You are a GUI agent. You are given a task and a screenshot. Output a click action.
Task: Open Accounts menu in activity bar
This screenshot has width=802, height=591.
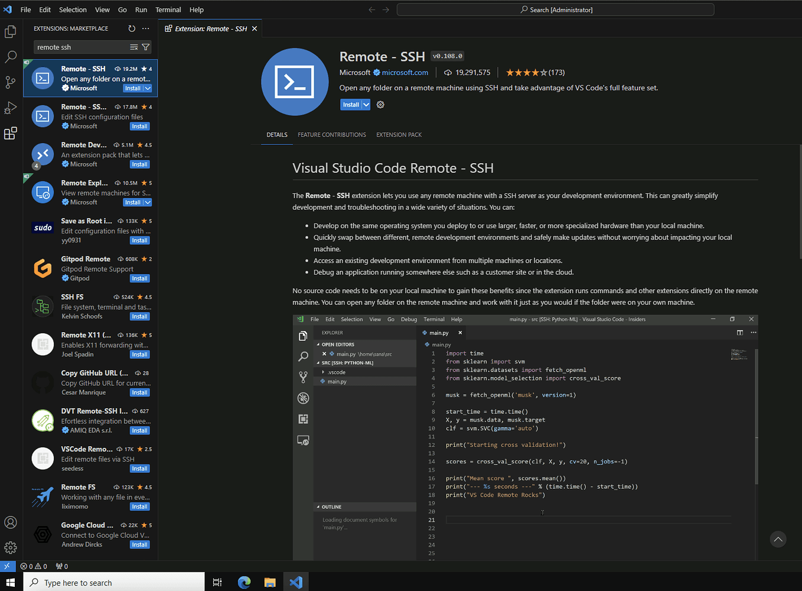(x=11, y=522)
